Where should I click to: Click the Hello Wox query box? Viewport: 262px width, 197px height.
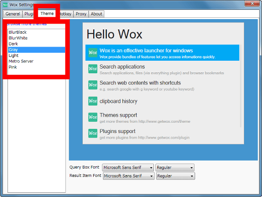click(163, 34)
